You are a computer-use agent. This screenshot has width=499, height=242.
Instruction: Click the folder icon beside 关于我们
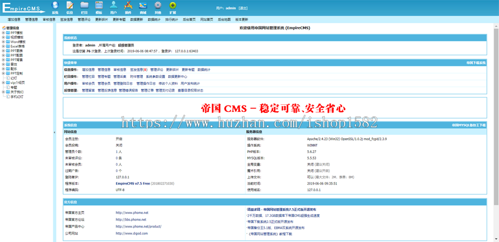[x=8, y=92]
